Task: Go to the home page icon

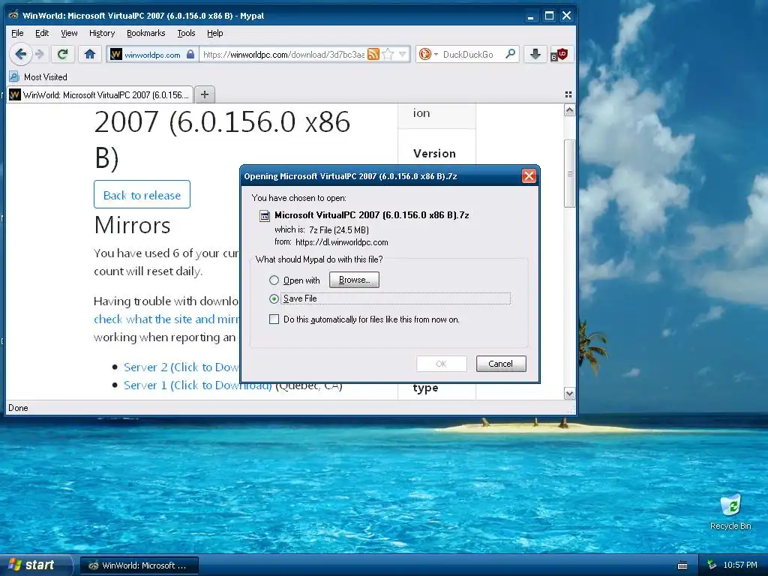Action: click(90, 54)
